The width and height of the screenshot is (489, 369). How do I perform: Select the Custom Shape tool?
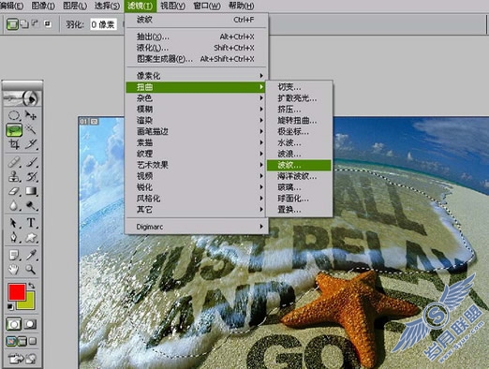tap(31, 238)
